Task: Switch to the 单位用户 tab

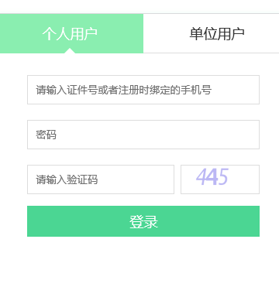Action: tap(211, 33)
